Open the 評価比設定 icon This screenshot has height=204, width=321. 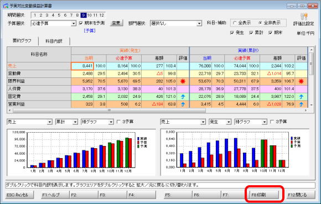tap(304, 17)
